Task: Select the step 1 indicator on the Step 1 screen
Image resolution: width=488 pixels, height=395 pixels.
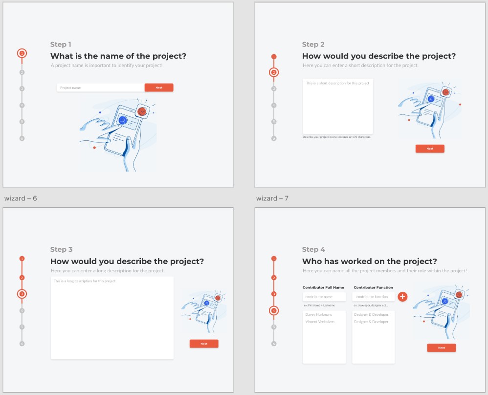Action: pyautogui.click(x=22, y=54)
